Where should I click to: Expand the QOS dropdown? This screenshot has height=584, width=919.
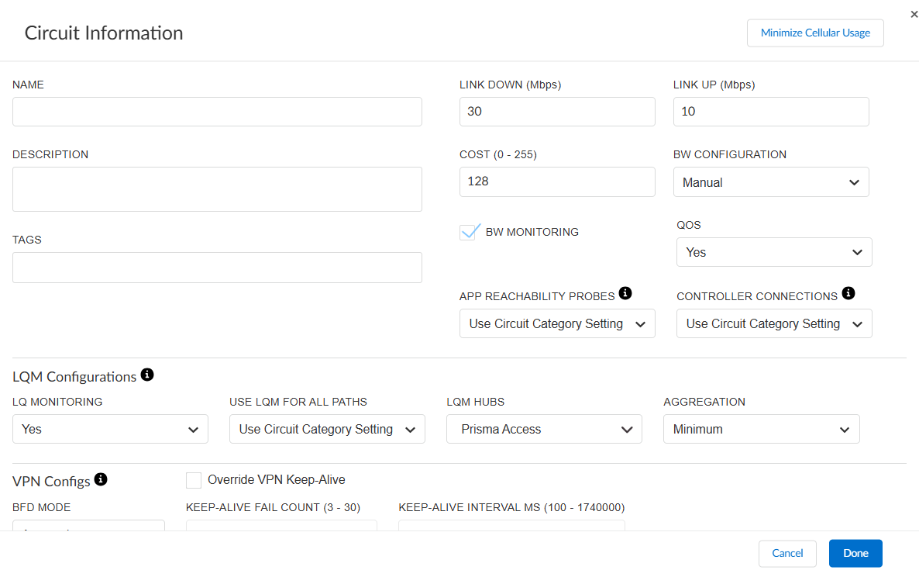click(x=774, y=252)
